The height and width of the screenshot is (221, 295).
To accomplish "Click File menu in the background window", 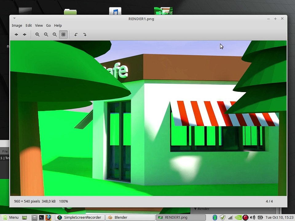I will tap(5, 151).
